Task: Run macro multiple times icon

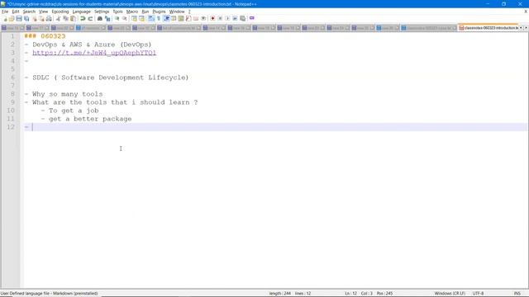Action: 235,18
